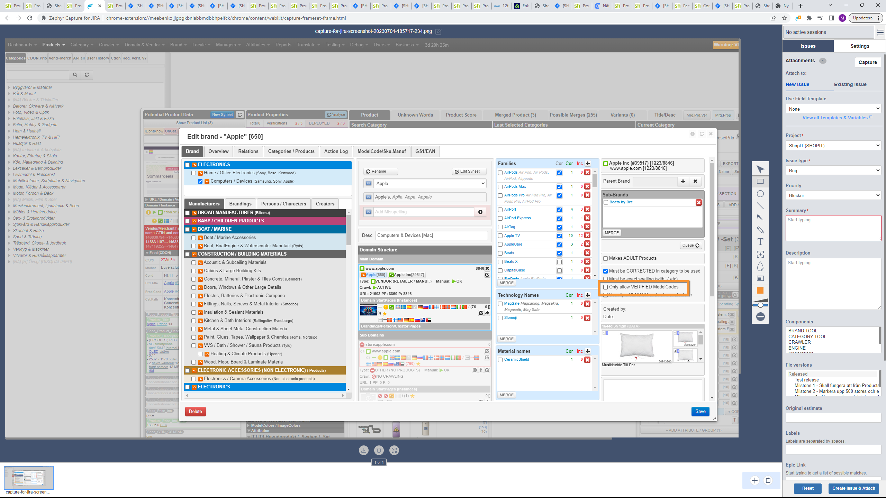The image size is (886, 498).
Task: Paste attachment from clipboard icon
Action: coord(768,480)
